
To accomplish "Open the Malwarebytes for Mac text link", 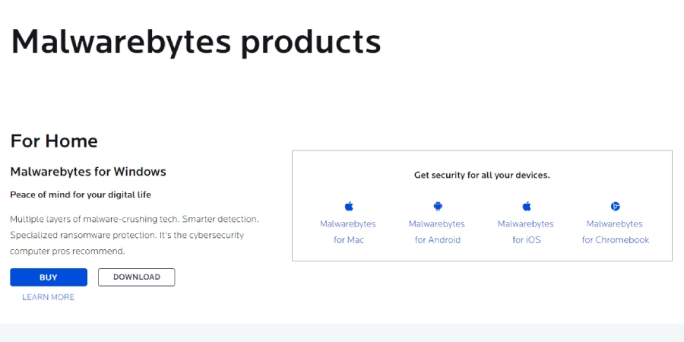I will point(348,232).
